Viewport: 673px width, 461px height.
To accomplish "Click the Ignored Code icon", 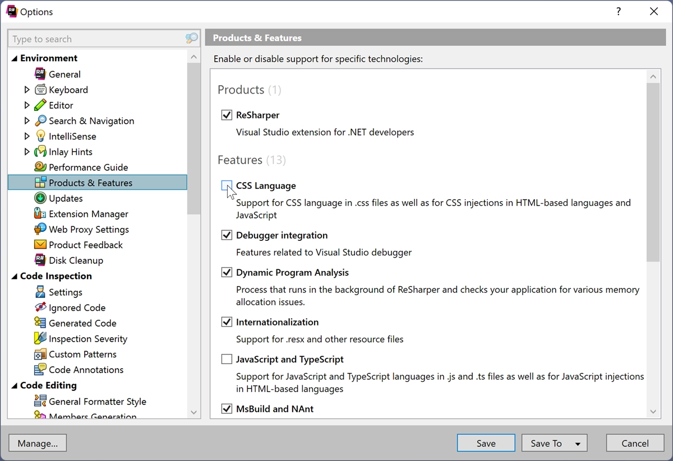I will [40, 308].
